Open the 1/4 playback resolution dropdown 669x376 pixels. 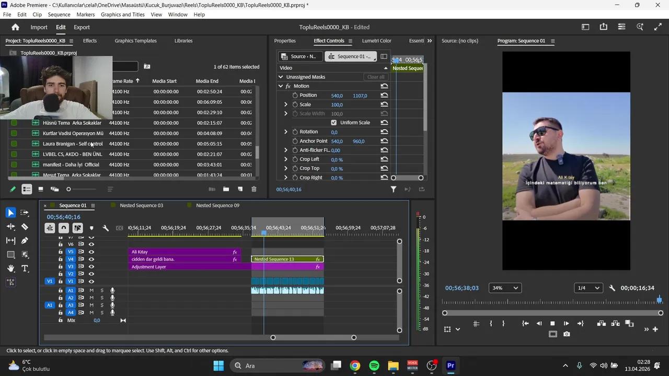[588, 288]
